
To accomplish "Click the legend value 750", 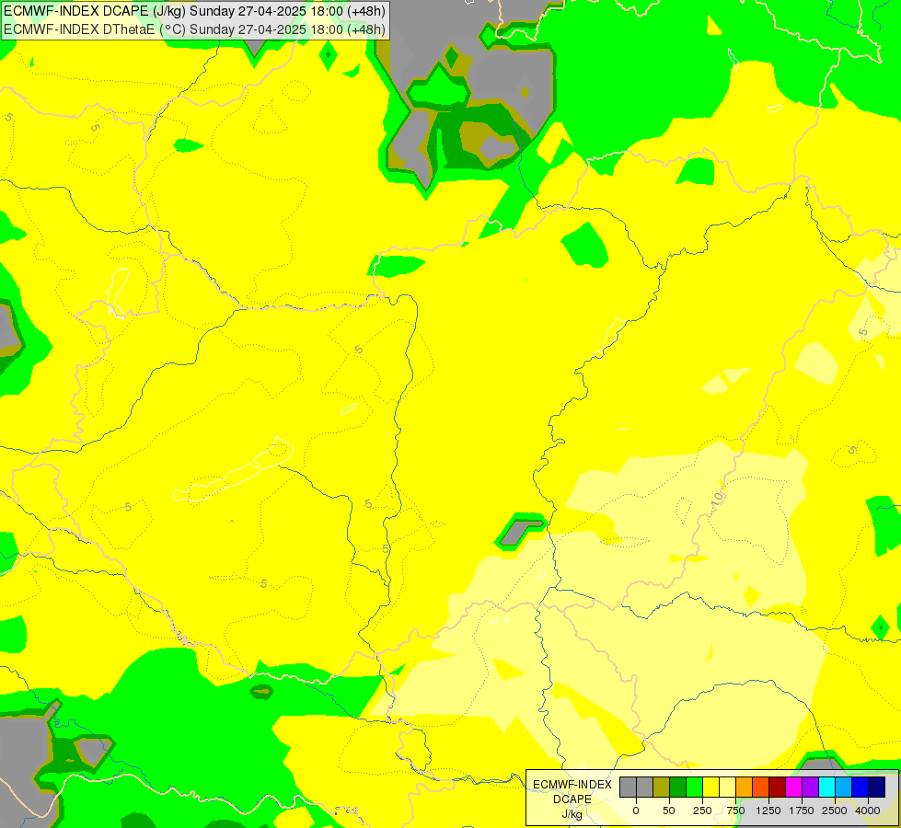I will pos(735,811).
